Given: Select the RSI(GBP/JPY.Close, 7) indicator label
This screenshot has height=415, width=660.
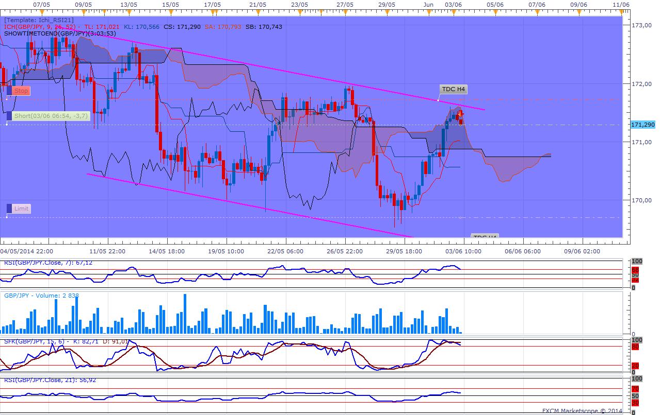Looking at the screenshot, I should [x=48, y=263].
